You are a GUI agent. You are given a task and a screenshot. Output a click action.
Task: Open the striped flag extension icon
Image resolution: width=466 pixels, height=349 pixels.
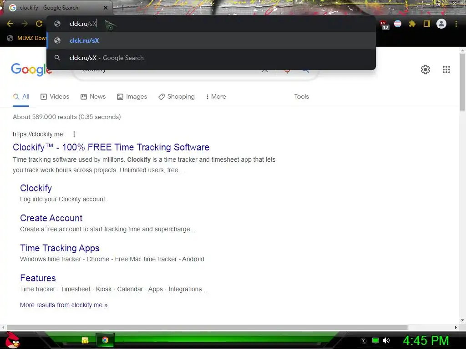(x=398, y=24)
